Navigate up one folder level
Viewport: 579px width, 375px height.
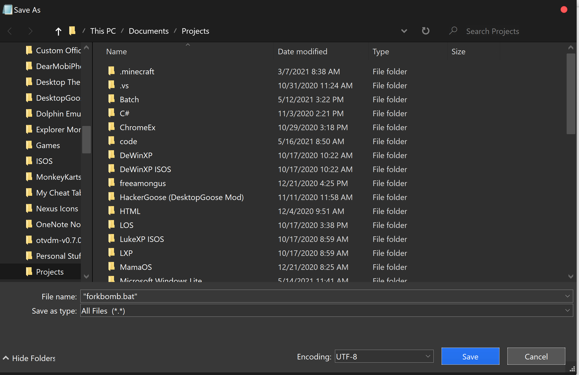(x=58, y=31)
